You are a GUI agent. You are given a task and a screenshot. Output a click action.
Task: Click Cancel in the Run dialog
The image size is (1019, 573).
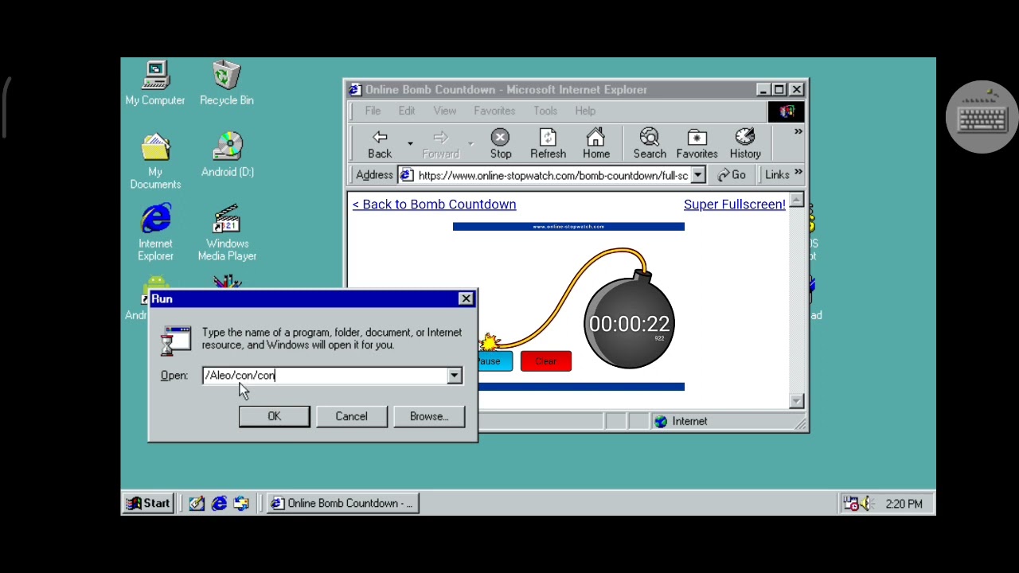pyautogui.click(x=351, y=416)
